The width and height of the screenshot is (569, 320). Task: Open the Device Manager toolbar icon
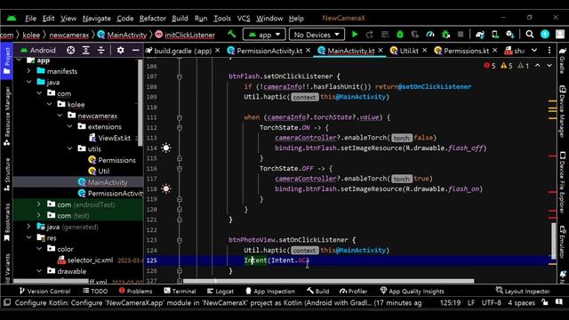coord(495,35)
